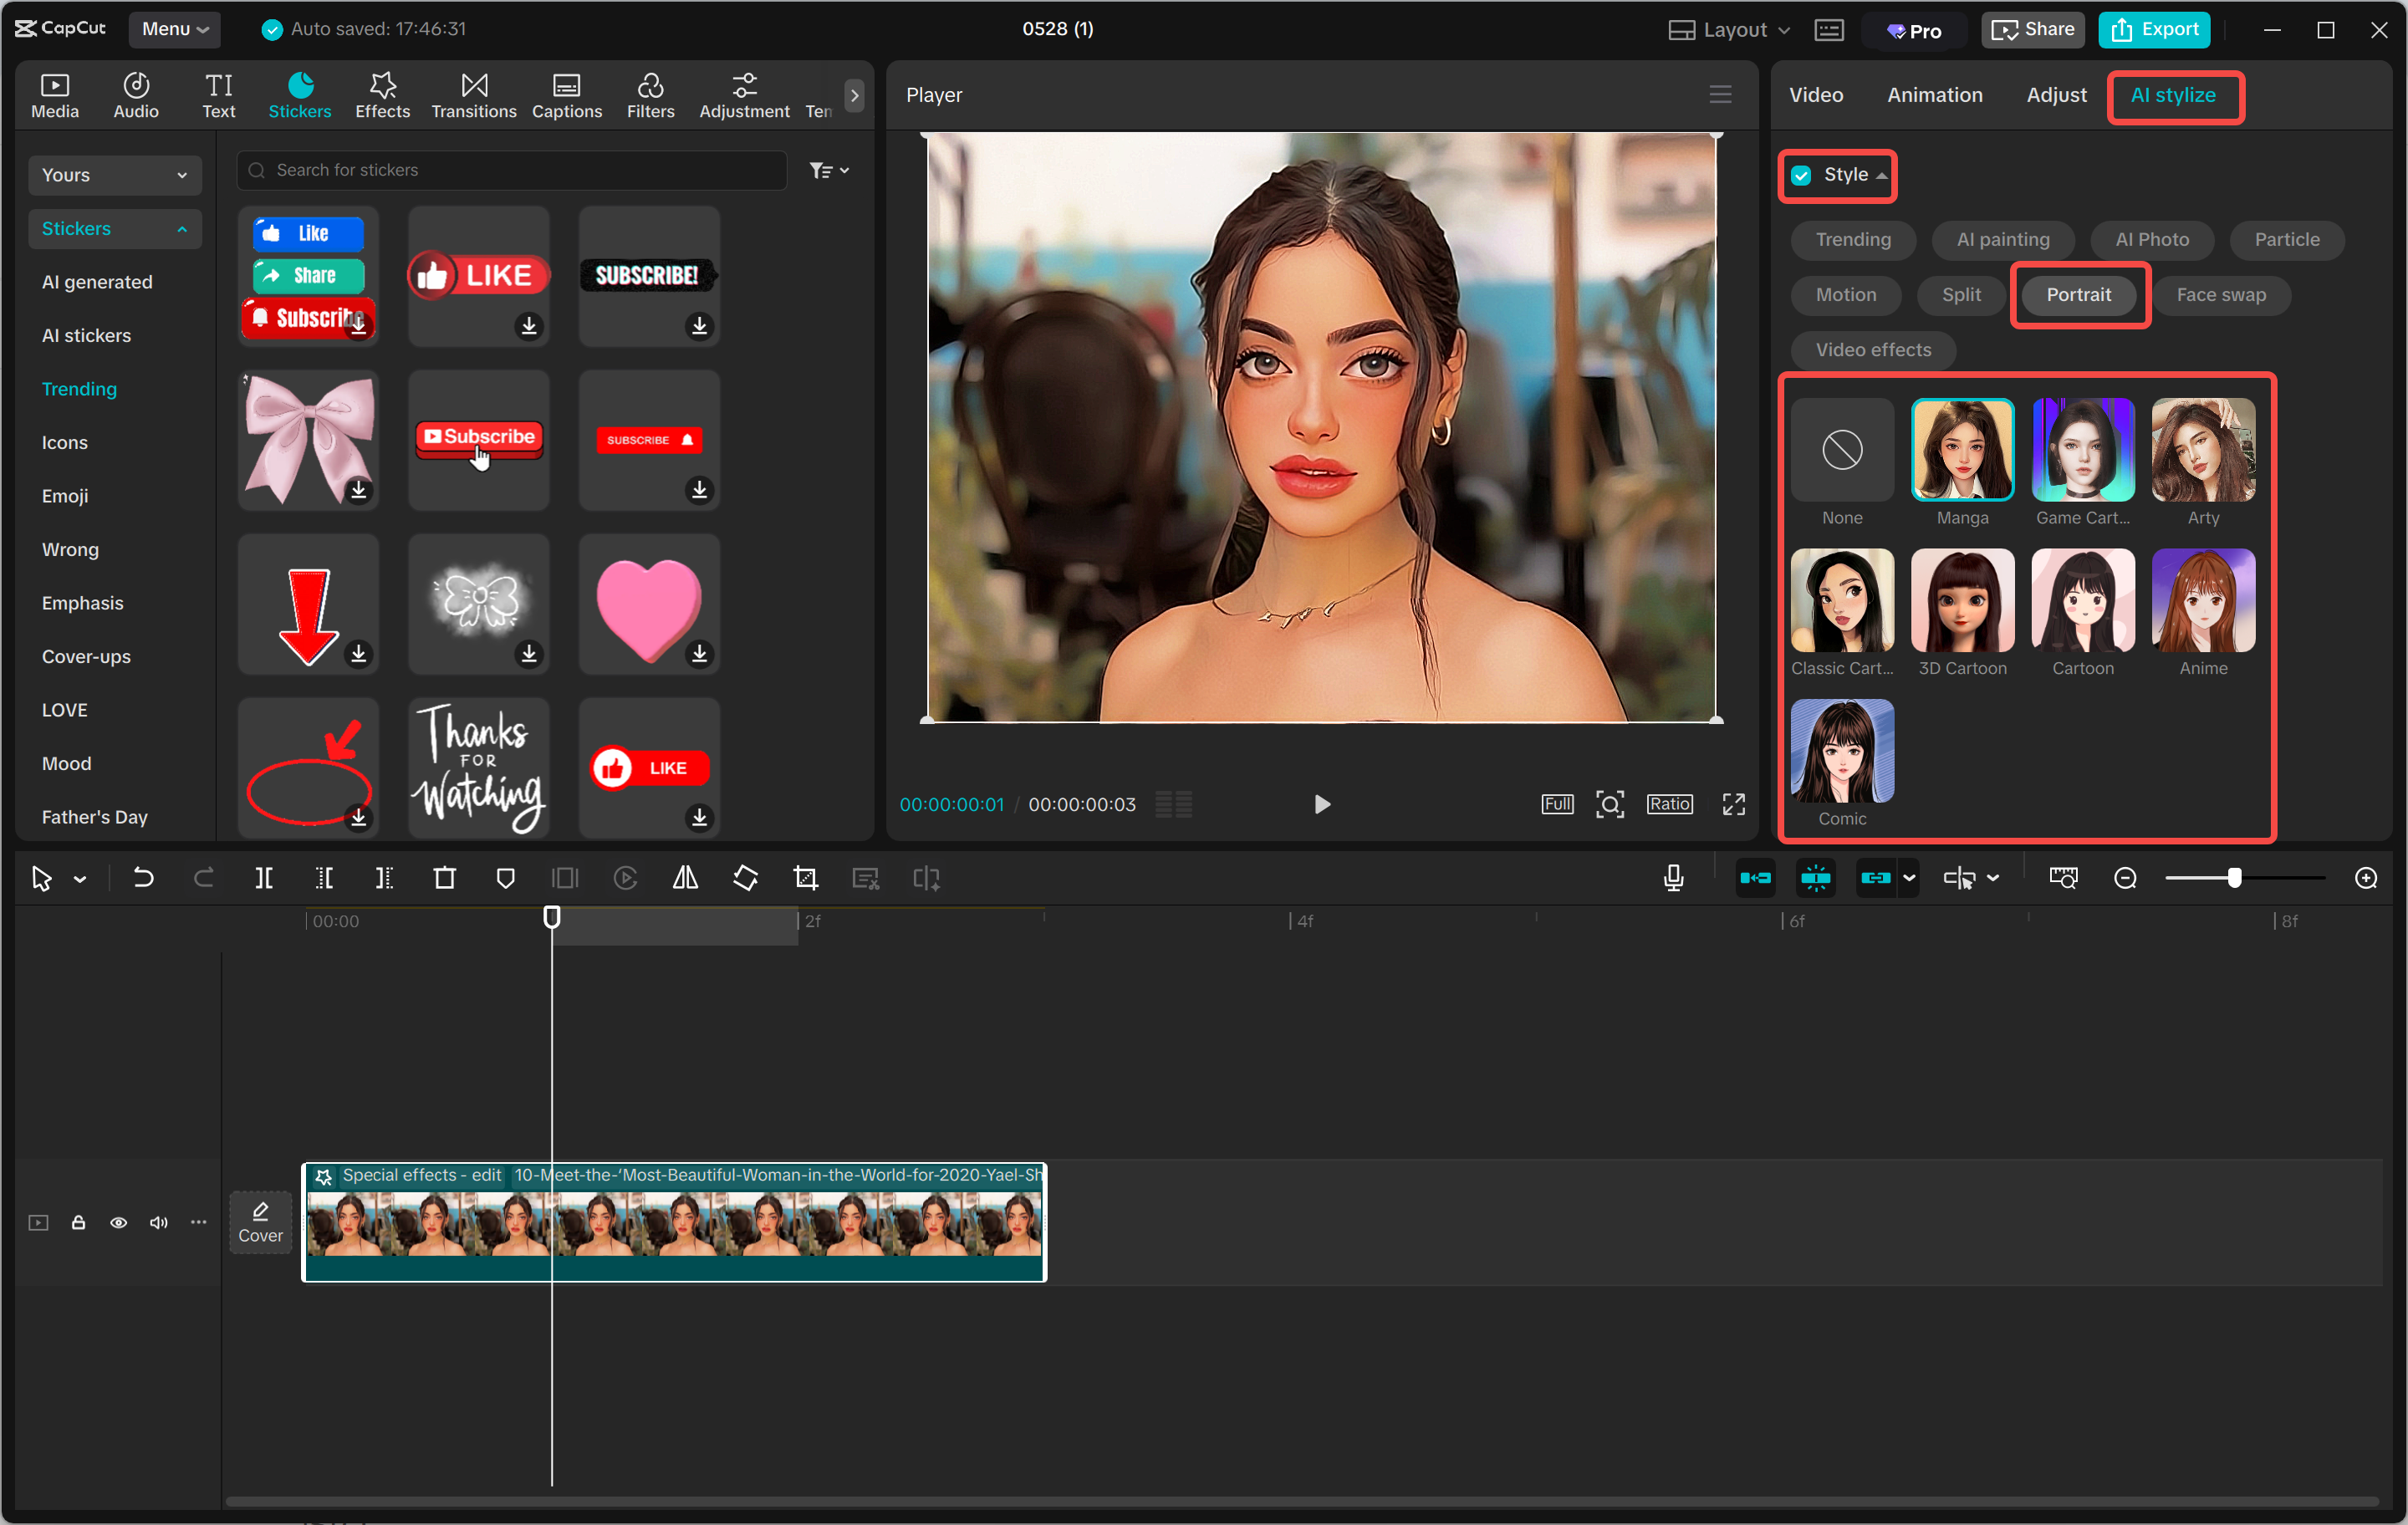Open the Yours dropdown in the stickers panel
This screenshot has width=2408, height=1525.
[114, 174]
